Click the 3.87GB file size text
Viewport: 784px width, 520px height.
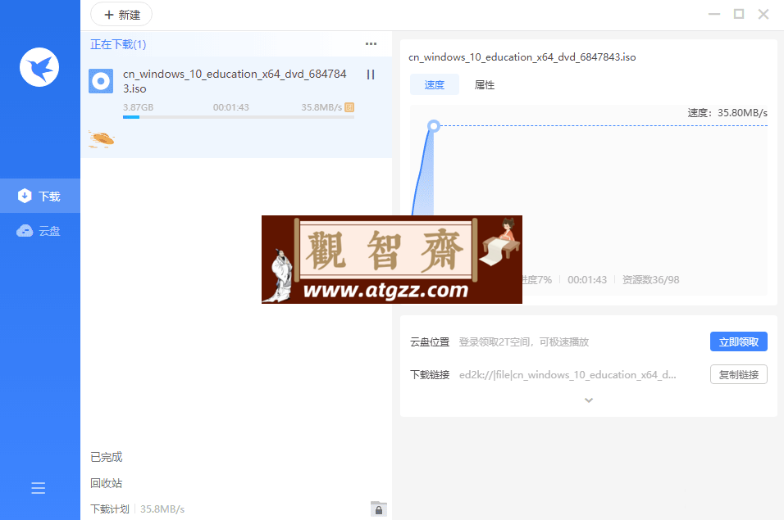(138, 107)
